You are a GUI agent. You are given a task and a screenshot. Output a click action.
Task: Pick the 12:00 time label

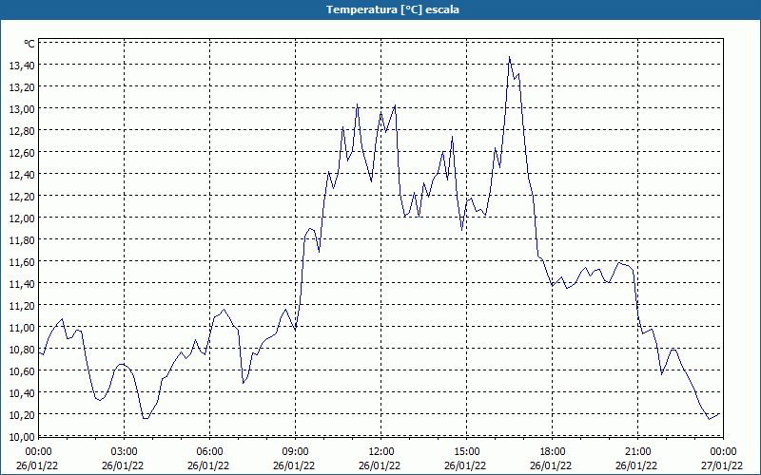pos(381,452)
